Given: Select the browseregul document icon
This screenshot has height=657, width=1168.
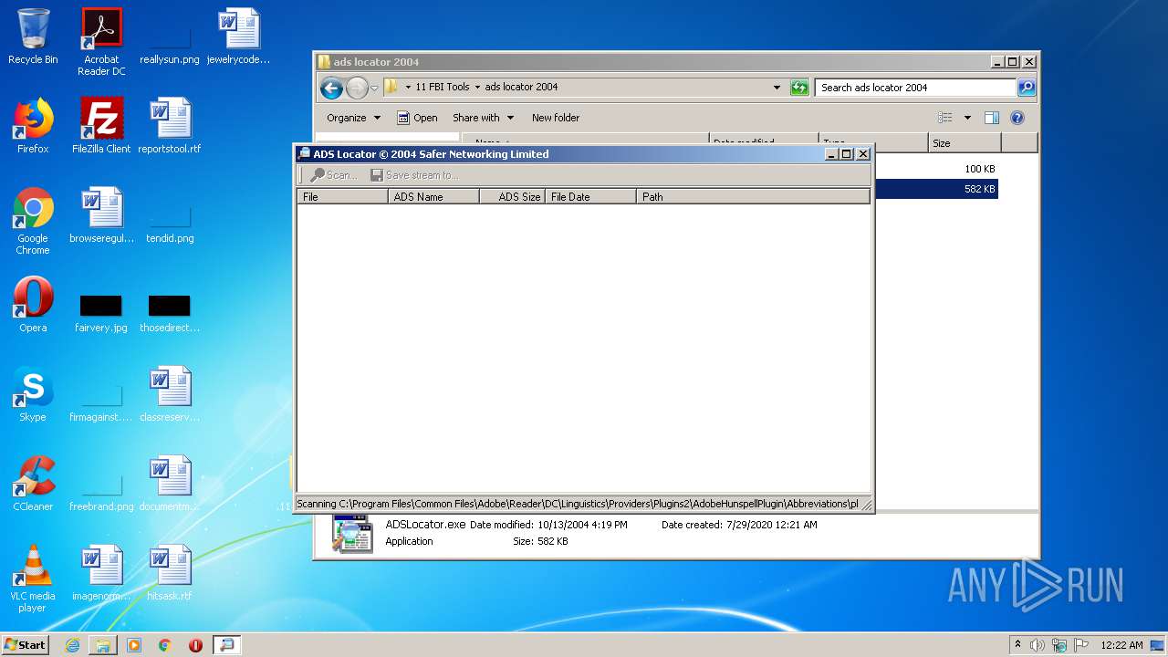Looking at the screenshot, I should [x=101, y=215].
